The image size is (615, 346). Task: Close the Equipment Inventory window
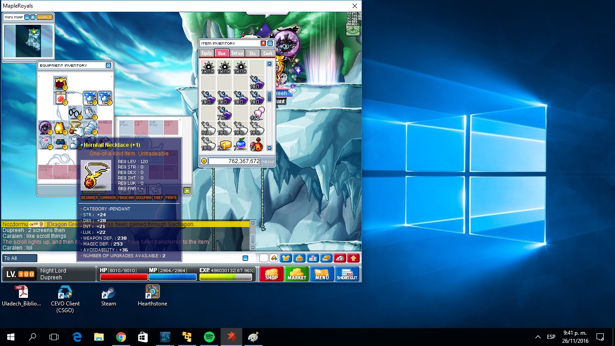(x=109, y=65)
